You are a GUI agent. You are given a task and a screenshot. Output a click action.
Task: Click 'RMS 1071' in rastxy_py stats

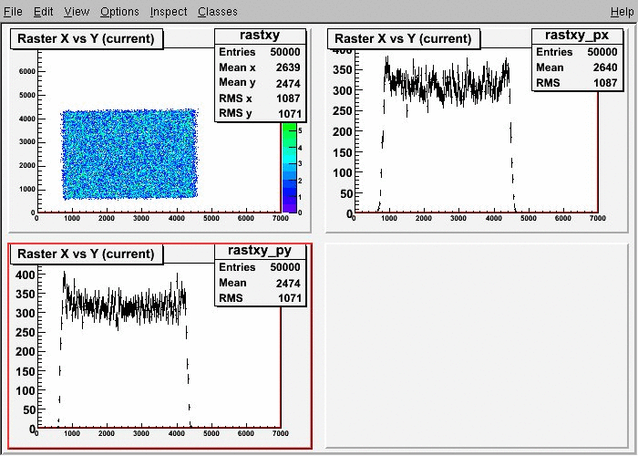[260, 298]
